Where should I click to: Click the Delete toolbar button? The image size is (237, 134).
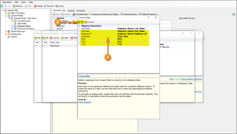coord(39,6)
